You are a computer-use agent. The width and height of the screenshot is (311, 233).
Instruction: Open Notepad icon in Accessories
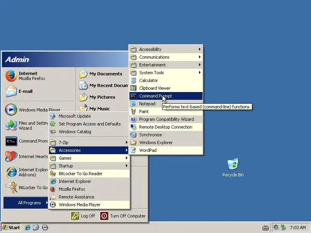coord(133,104)
